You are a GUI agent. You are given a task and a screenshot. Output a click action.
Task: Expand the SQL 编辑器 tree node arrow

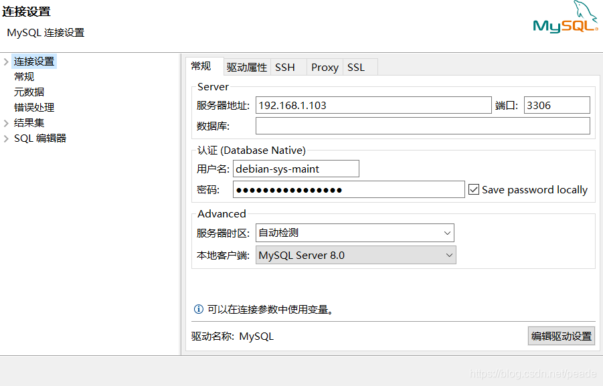tap(6, 138)
